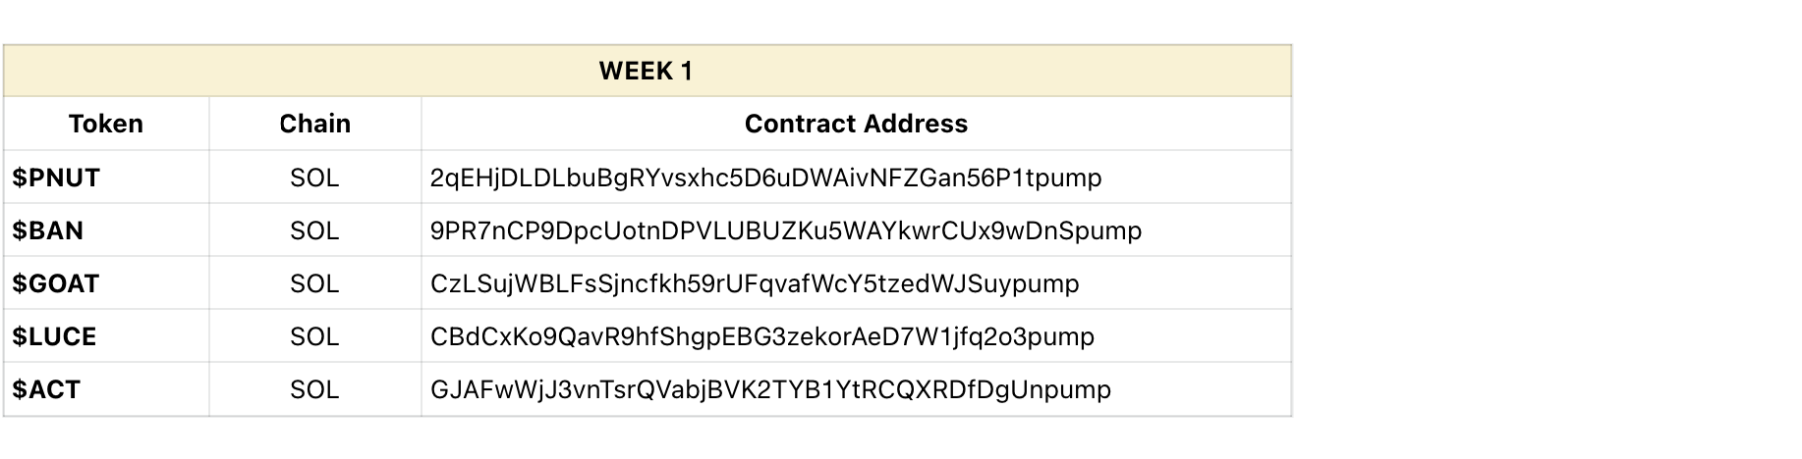The image size is (1802, 459).
Task: Click the Contract Address column header
Action: pyautogui.click(x=856, y=124)
